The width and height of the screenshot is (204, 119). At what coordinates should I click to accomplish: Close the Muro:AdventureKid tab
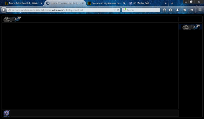pos(41,3)
